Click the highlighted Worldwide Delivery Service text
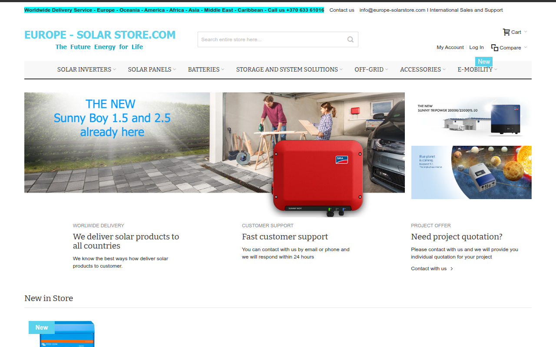This screenshot has width=556, height=347. point(174,10)
